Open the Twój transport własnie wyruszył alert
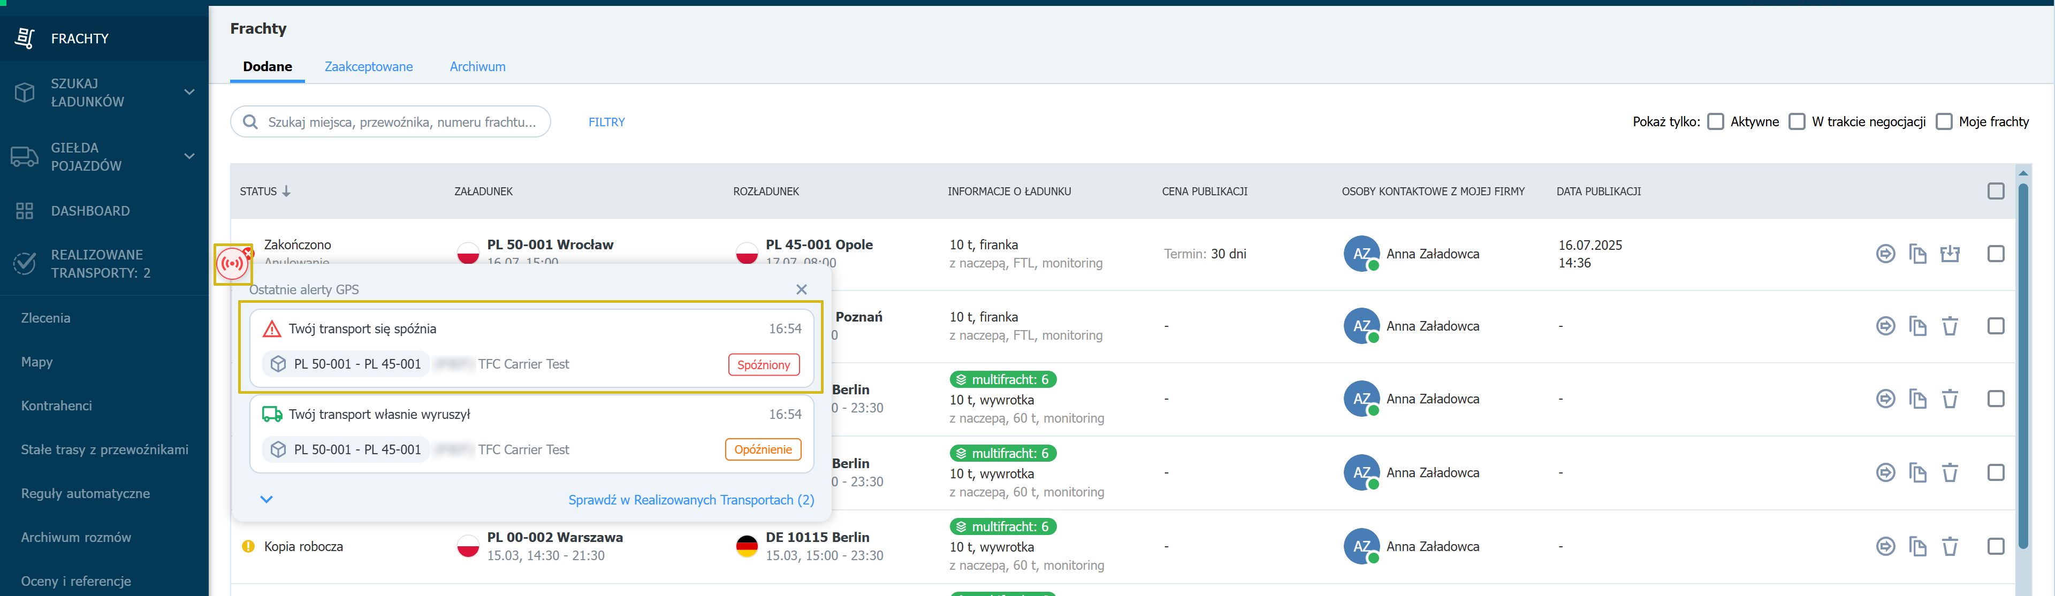2055x596 pixels. [x=531, y=433]
